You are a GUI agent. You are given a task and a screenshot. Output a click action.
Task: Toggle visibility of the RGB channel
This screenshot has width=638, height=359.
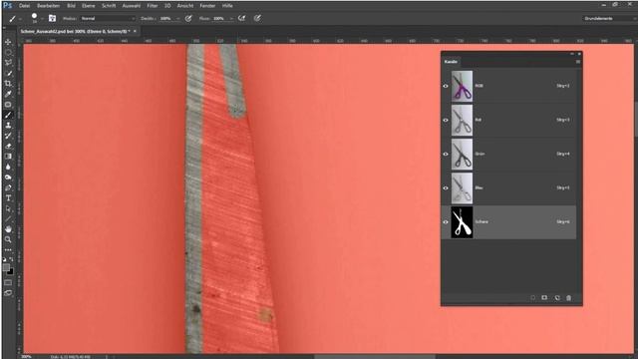pyautogui.click(x=446, y=86)
